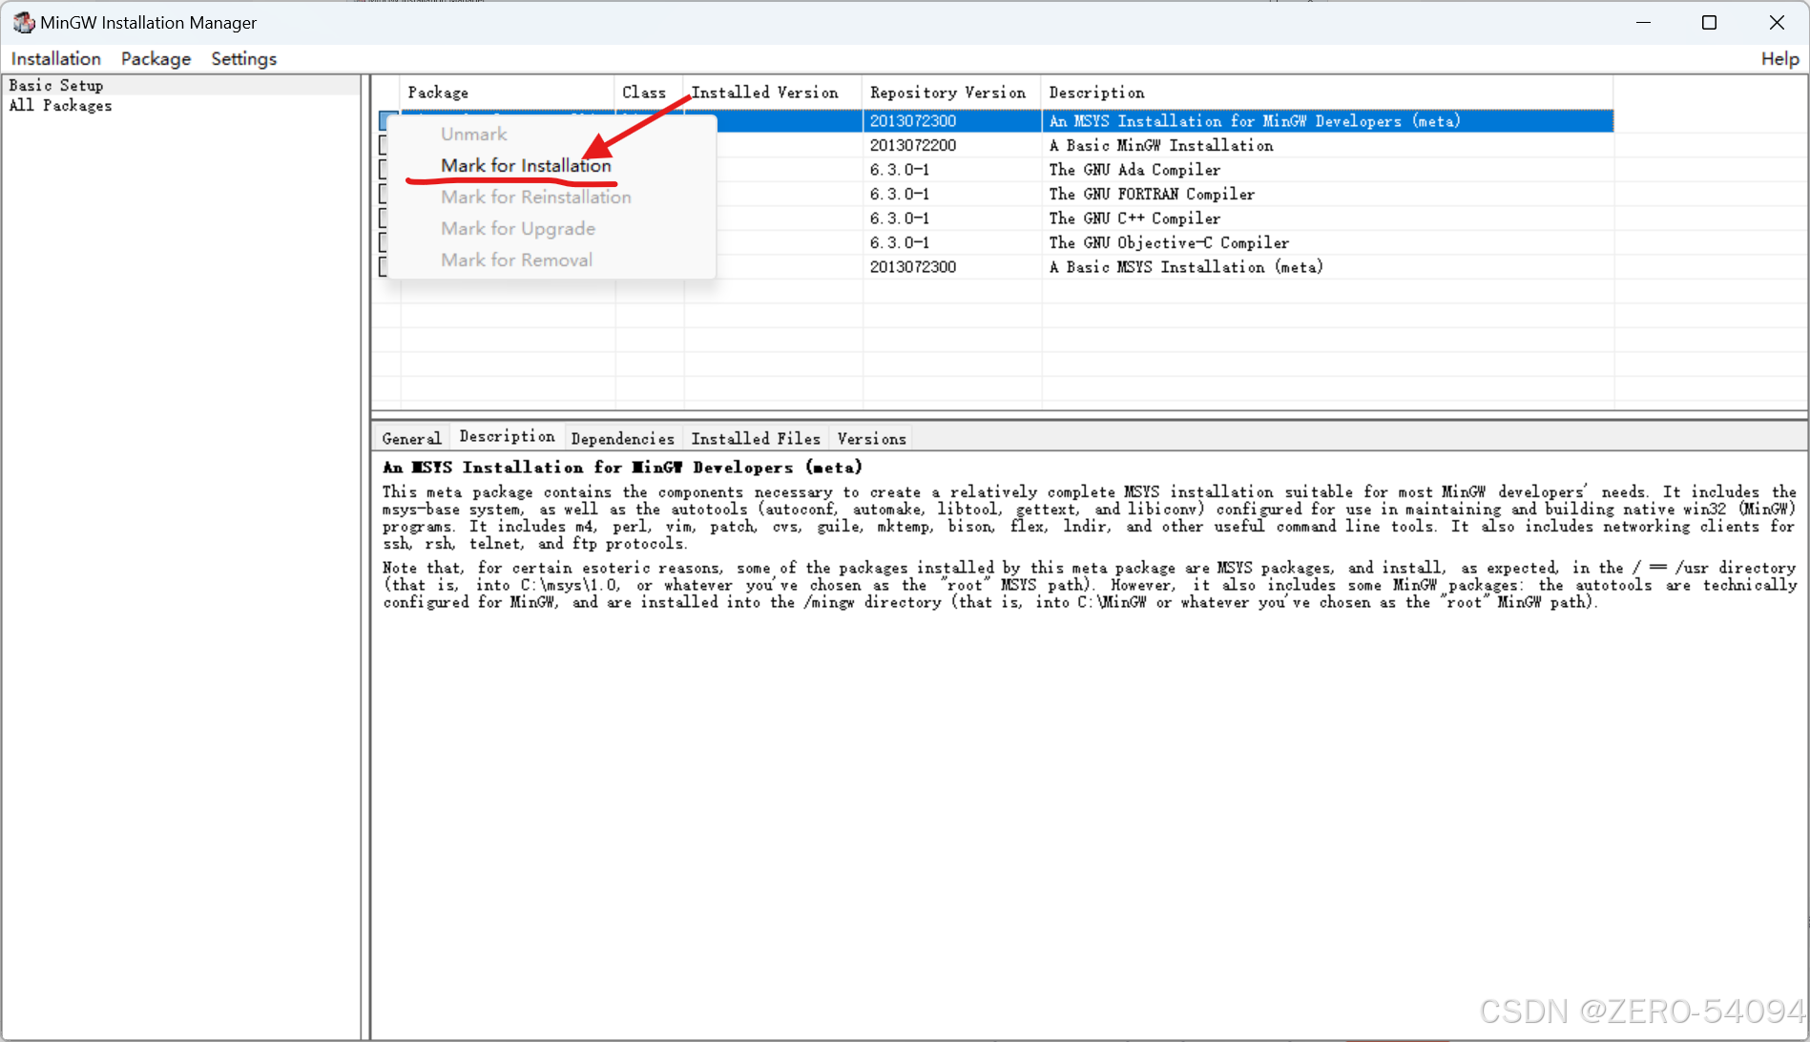Click the Installed Version column header
1810x1042 pixels.
click(773, 93)
